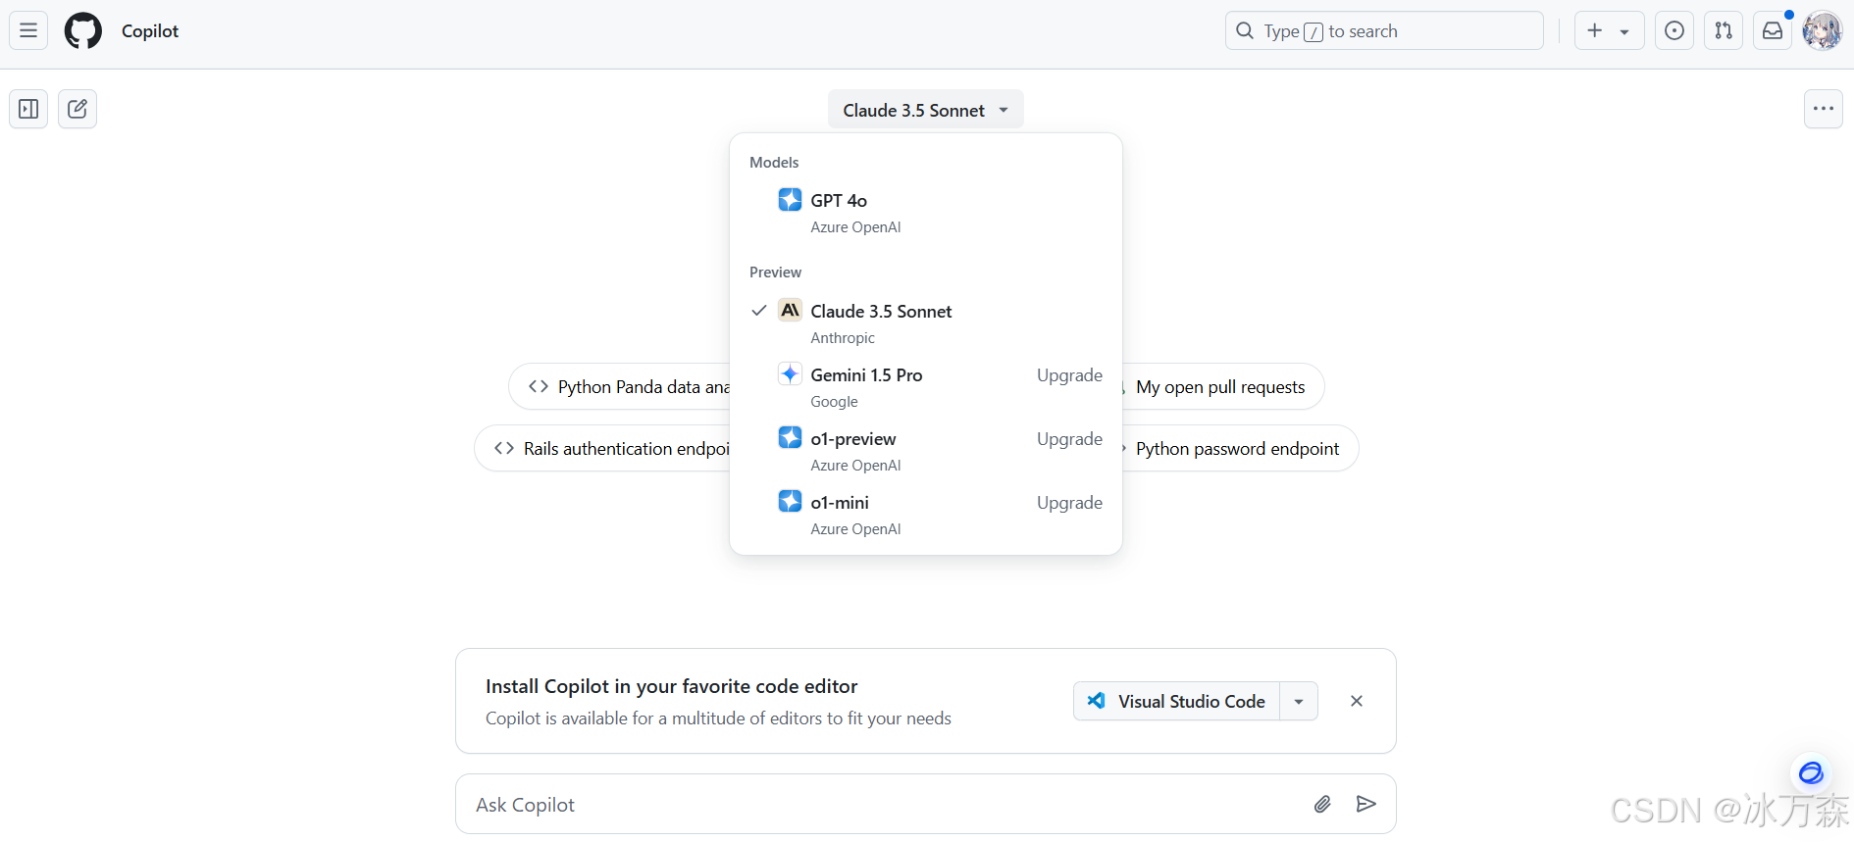The height and width of the screenshot is (842, 1854).
Task: Select the Gemini 1.5 Pro model
Action: (926, 387)
